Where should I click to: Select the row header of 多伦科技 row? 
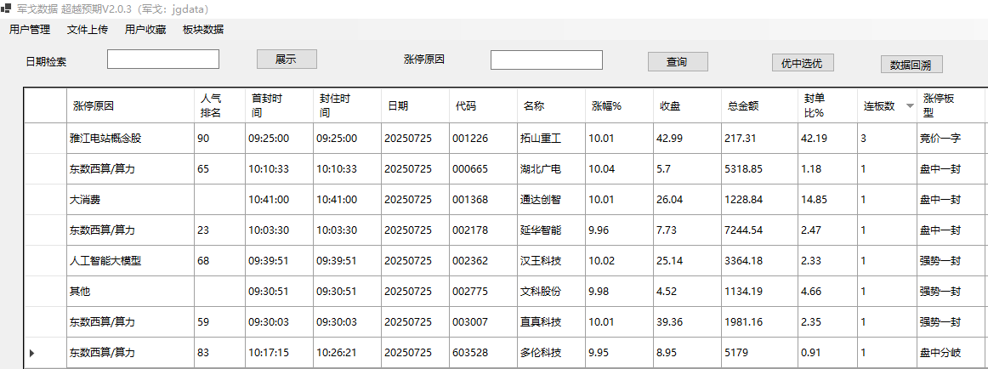pos(45,353)
